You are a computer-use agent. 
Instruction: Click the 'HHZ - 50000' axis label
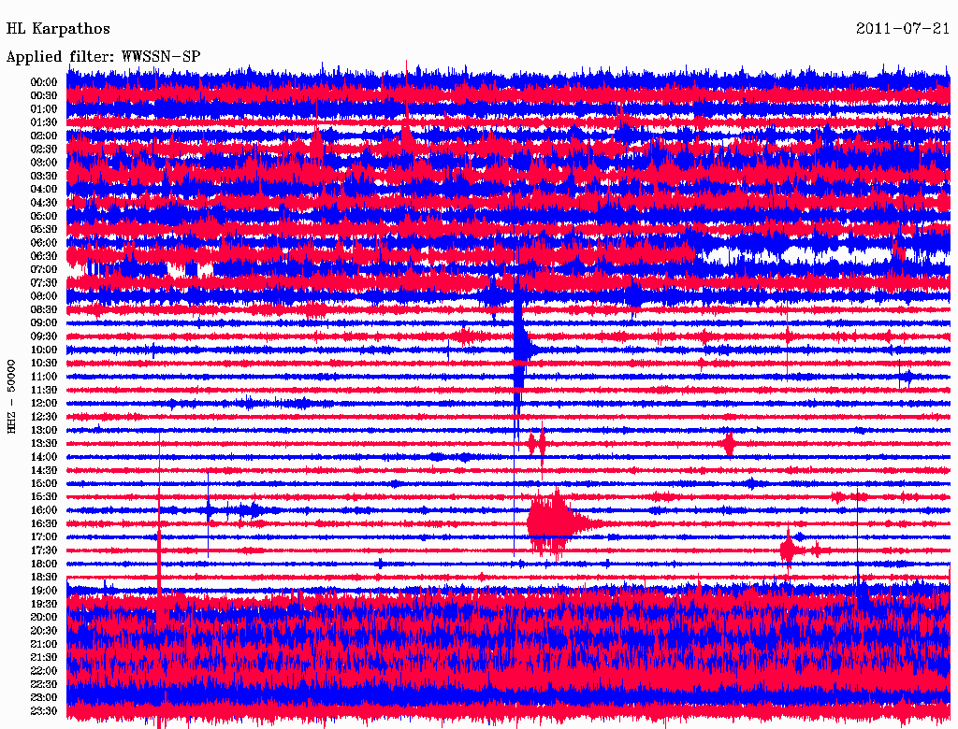[11, 397]
